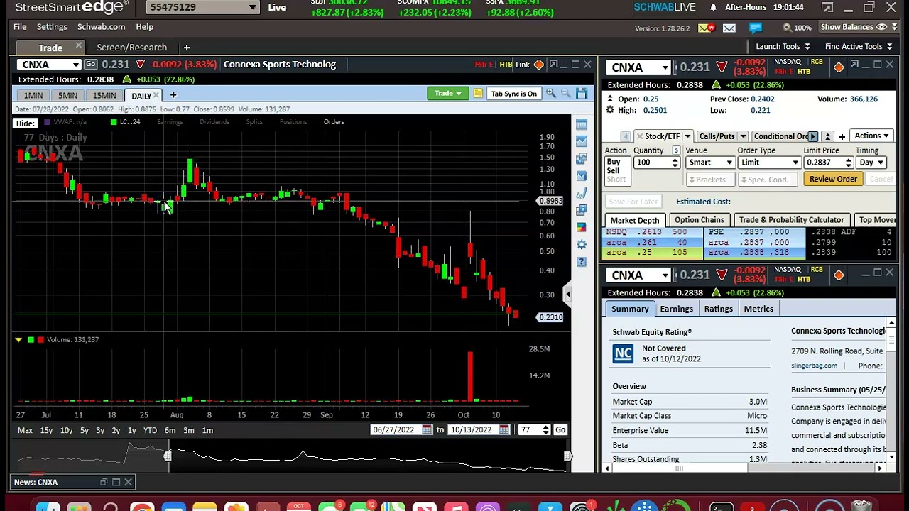
Task: Expand the Actions dropdown in trade window
Action: coord(871,136)
